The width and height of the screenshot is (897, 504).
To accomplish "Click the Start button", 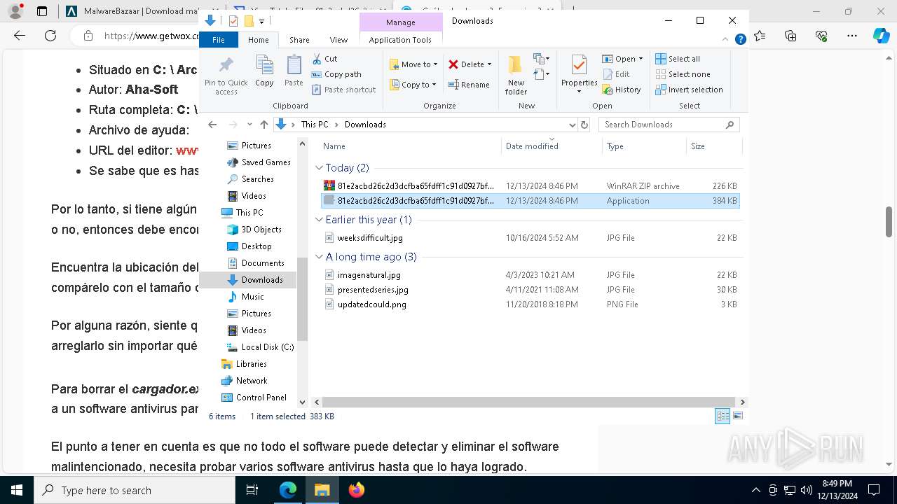I will (16, 490).
